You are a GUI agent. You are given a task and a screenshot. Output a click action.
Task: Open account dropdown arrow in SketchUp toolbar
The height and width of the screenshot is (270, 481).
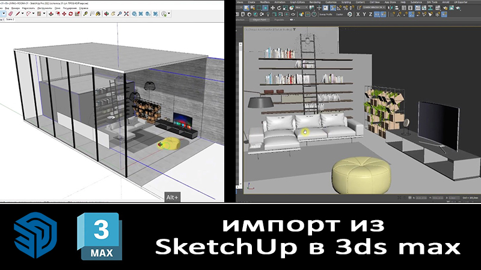169,13
